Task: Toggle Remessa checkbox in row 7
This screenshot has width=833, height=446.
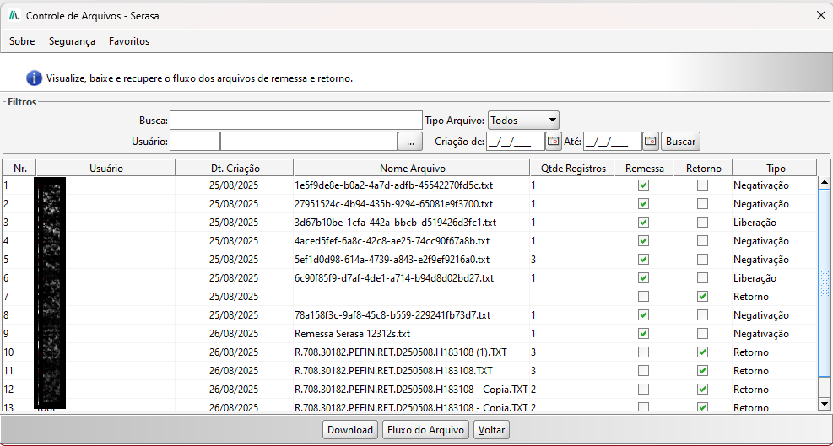Action: click(x=643, y=296)
